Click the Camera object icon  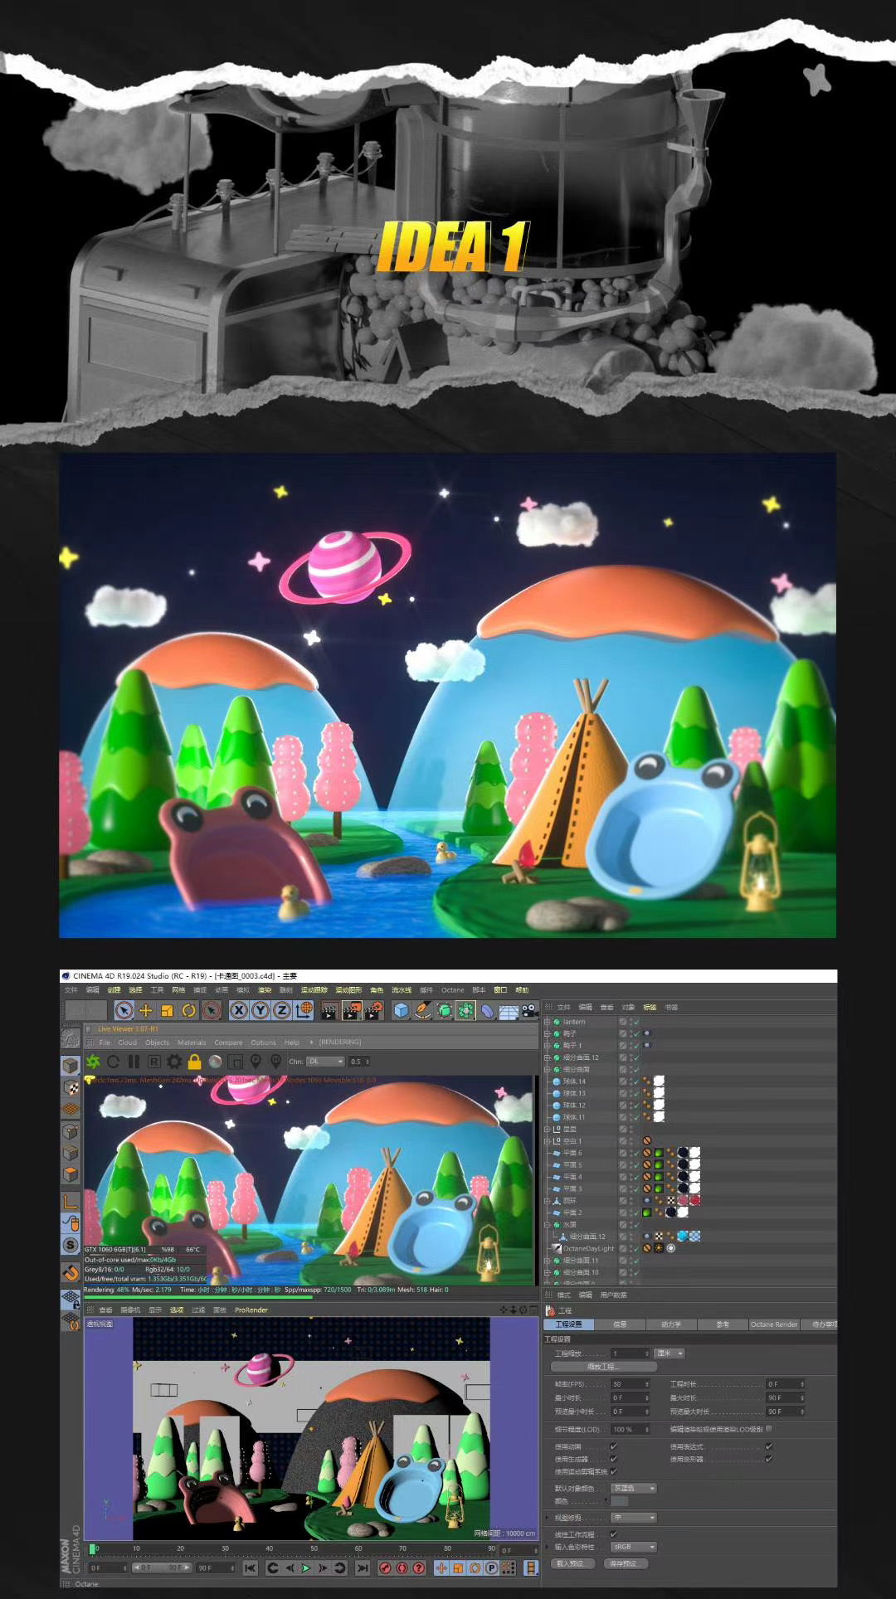coord(529,1010)
